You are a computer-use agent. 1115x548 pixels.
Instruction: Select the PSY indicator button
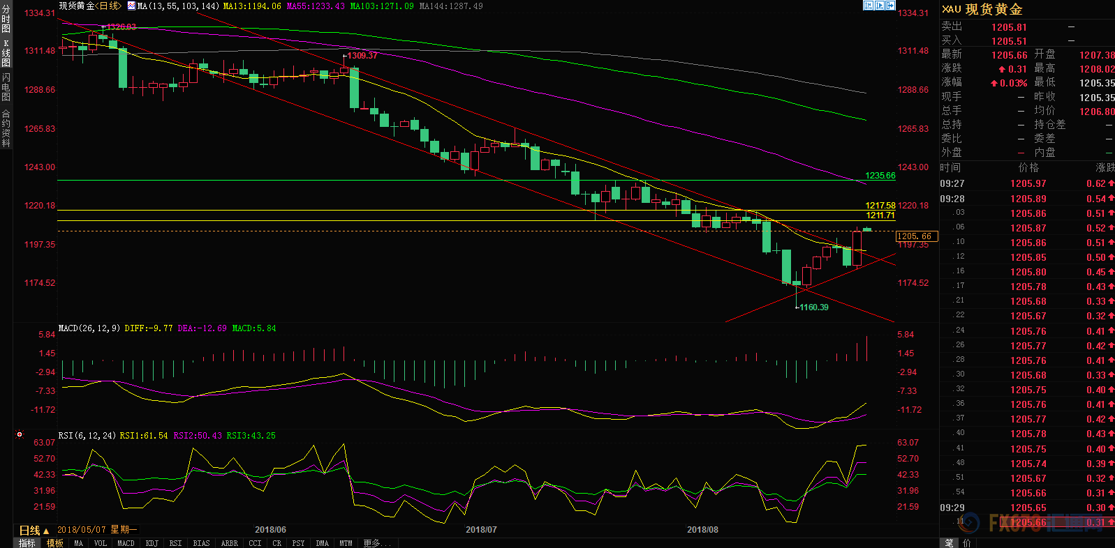(x=299, y=543)
